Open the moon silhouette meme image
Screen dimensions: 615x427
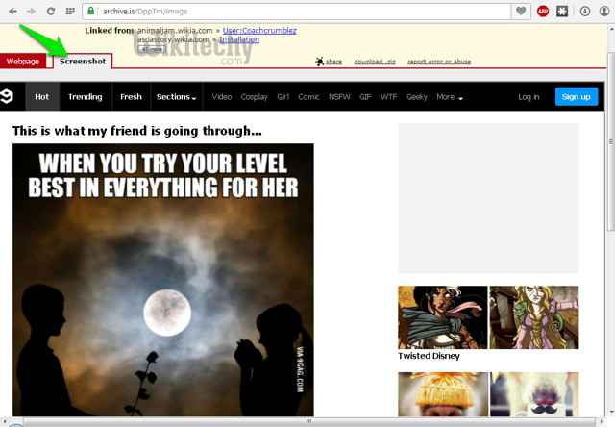(163, 280)
